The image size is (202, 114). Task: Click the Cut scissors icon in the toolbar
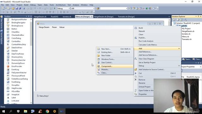point(24,9)
